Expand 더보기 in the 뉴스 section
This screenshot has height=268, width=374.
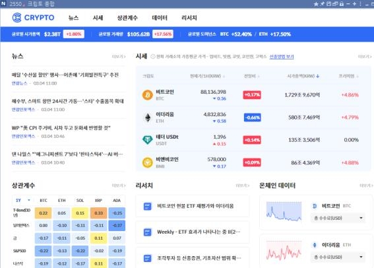pos(119,57)
